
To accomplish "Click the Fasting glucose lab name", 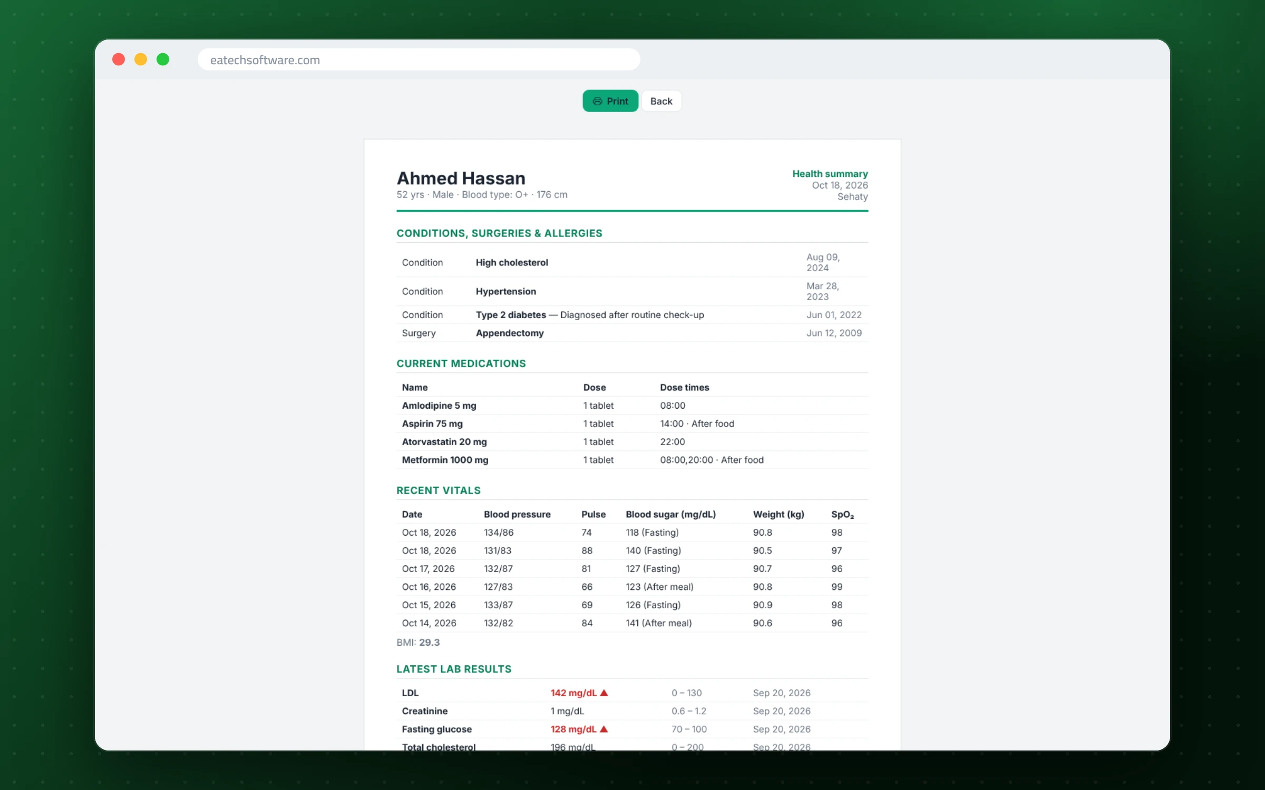I will [437, 729].
